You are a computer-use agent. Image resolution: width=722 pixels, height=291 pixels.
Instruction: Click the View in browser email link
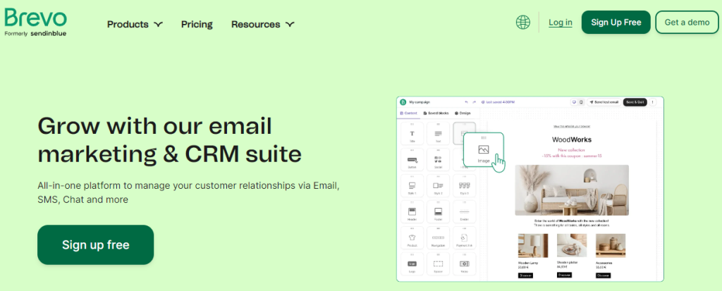(x=571, y=126)
